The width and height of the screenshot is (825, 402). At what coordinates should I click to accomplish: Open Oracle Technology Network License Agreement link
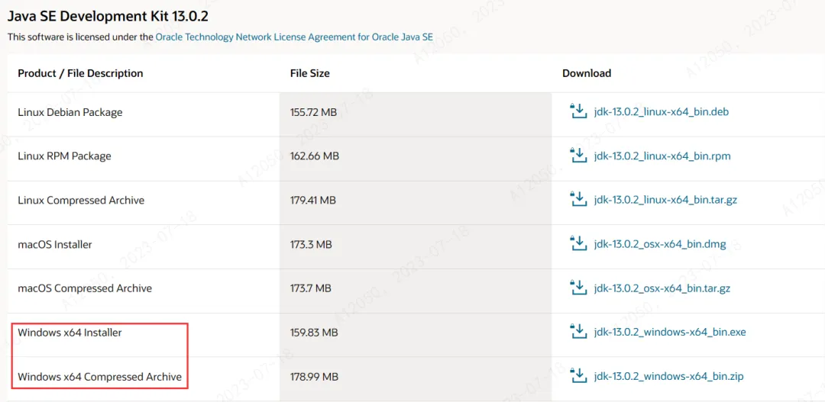[294, 37]
